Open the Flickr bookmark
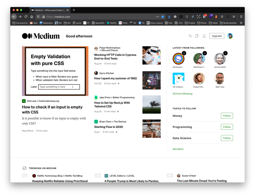 click(x=123, y=23)
